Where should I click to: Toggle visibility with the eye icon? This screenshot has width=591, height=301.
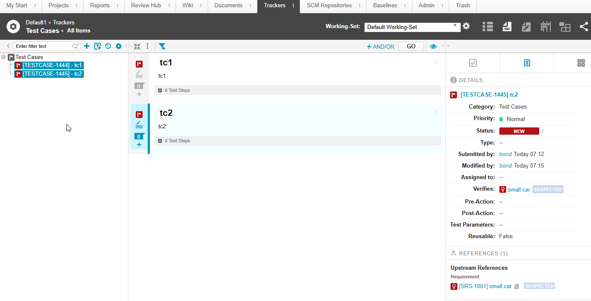[433, 46]
